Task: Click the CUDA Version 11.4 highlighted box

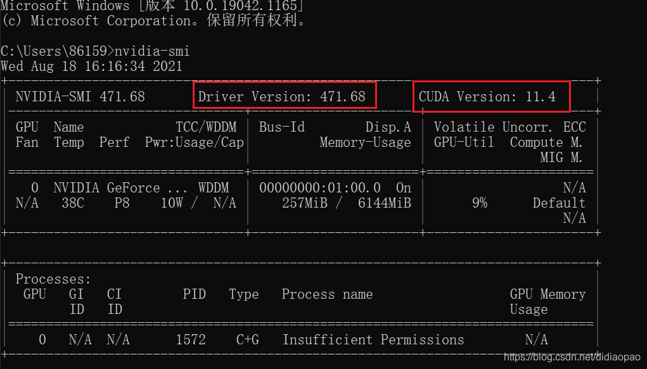Action: click(491, 96)
